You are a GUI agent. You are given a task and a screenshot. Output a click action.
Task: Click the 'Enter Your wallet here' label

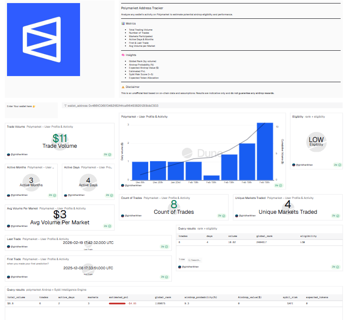[x=19, y=106]
